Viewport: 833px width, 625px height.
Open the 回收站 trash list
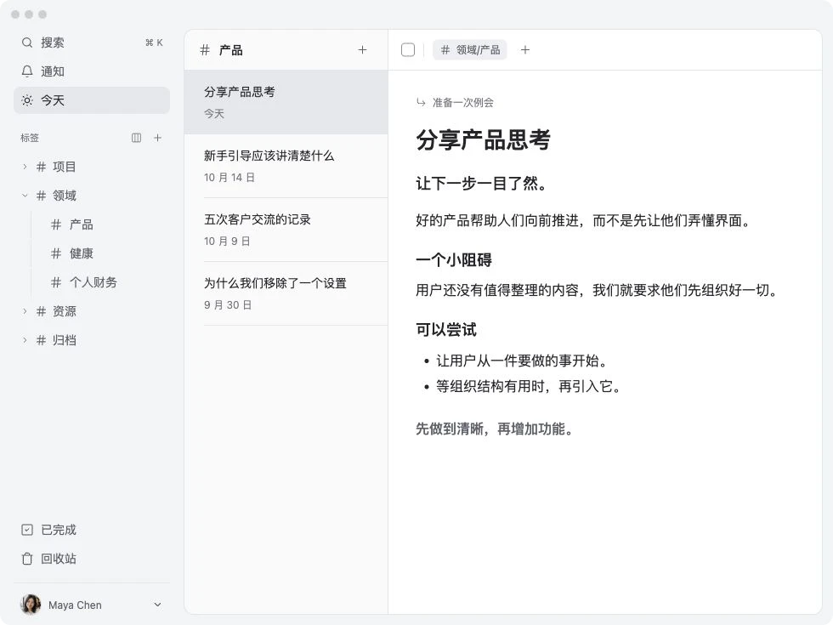click(x=92, y=559)
